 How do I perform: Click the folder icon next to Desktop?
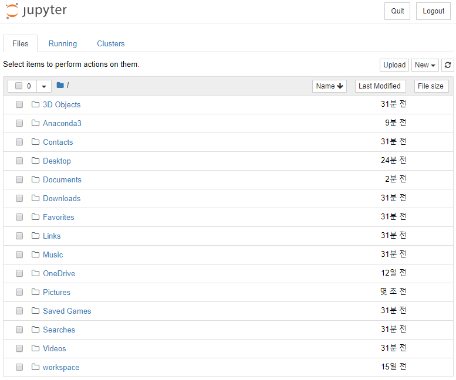[35, 161]
